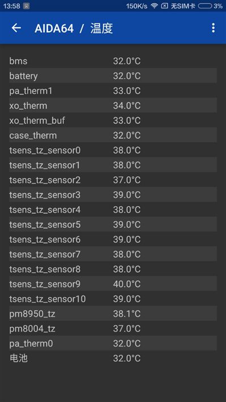Select the xo_therm_buf entry
Screen dimensions: 226x402
pyautogui.click(x=113, y=121)
